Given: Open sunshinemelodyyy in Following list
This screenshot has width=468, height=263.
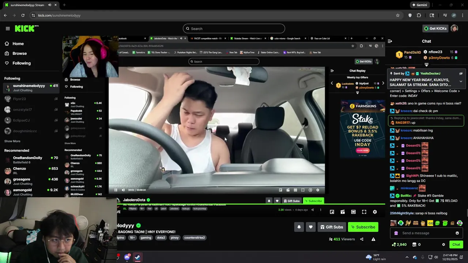Looking at the screenshot, I should click(31, 88).
